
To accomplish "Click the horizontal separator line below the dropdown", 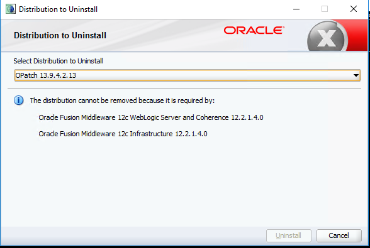I will click(x=184, y=89).
